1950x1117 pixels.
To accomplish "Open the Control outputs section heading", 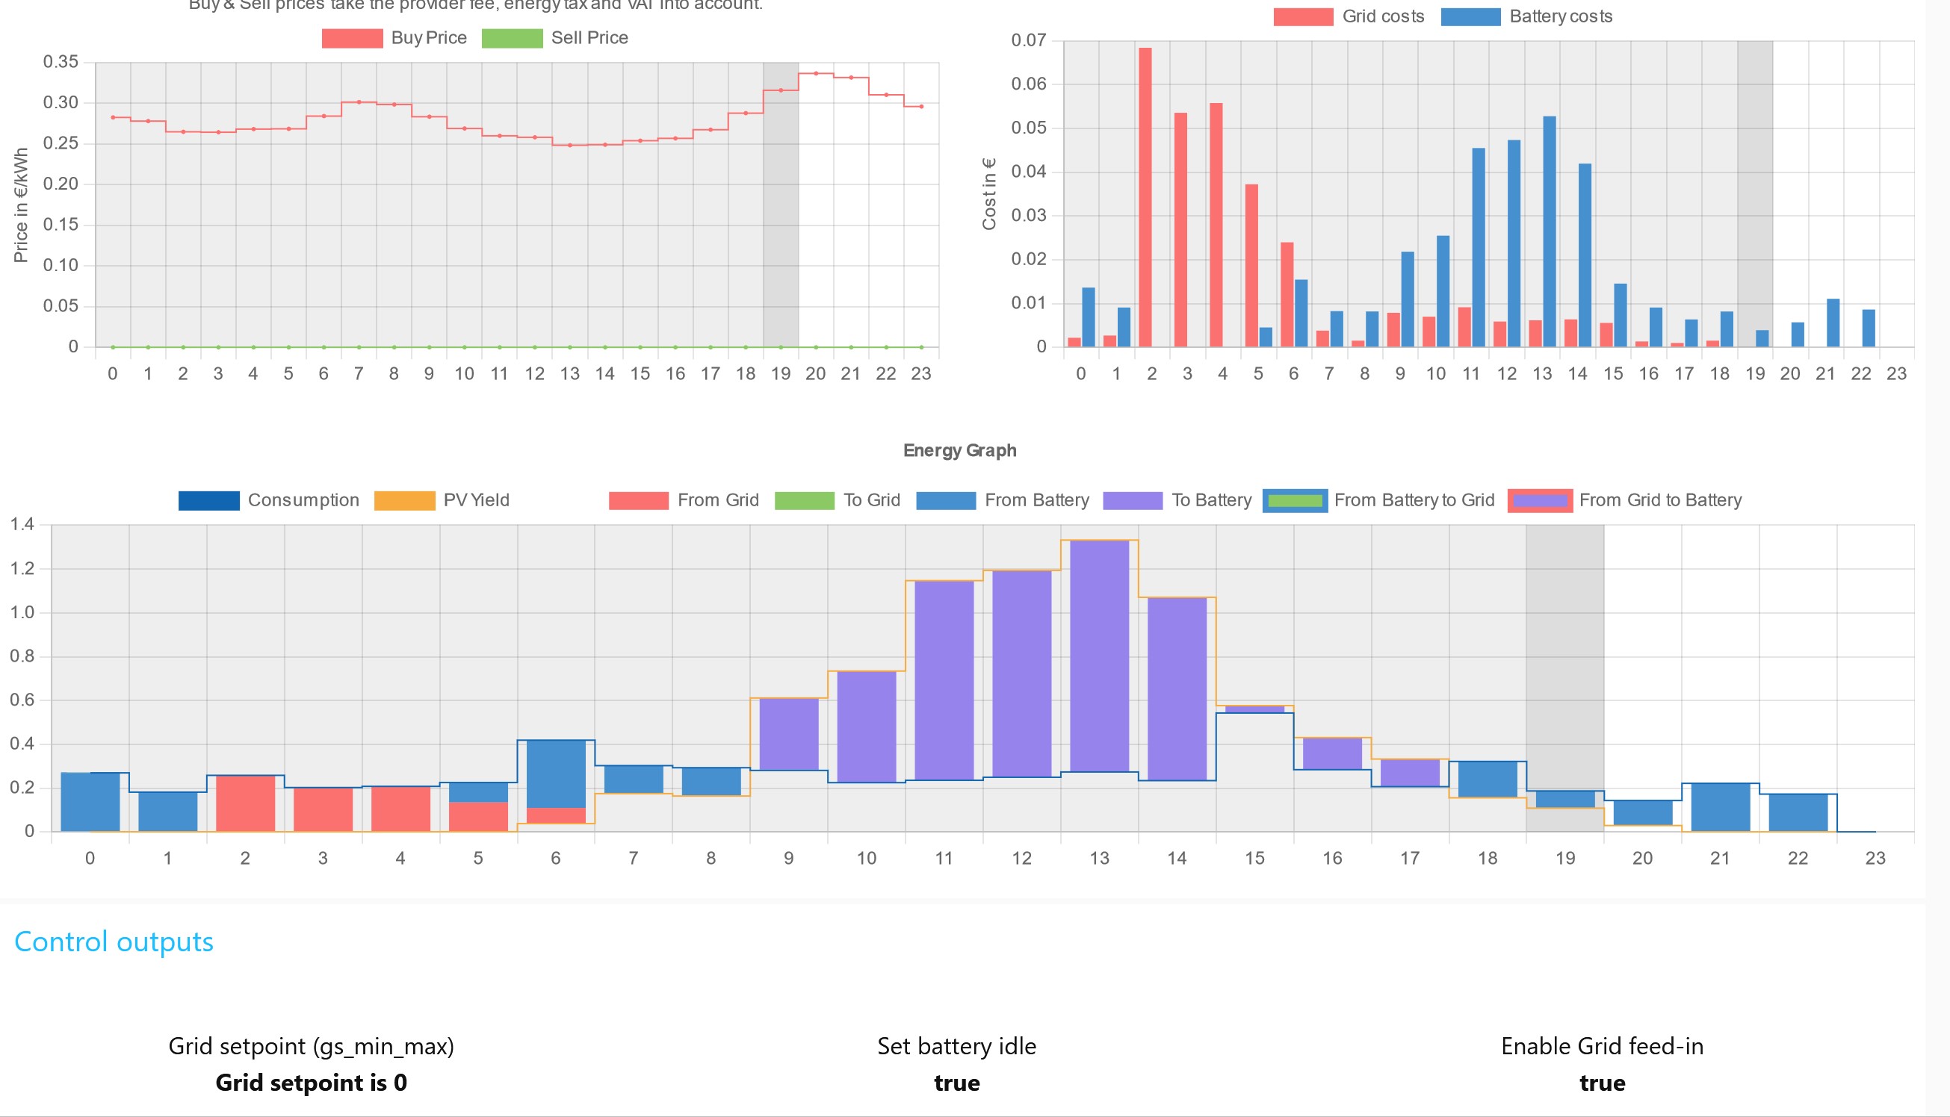I will coord(114,942).
